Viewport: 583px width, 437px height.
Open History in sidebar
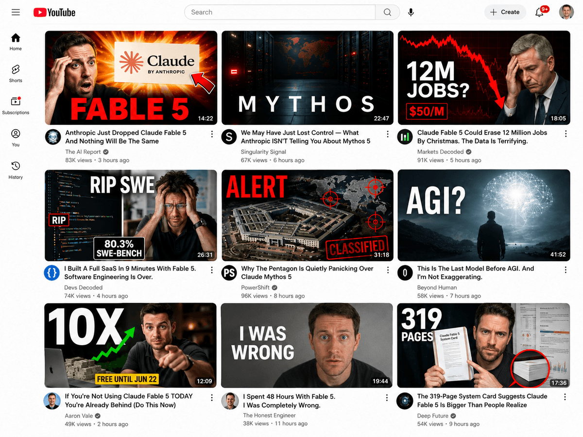pos(16,170)
